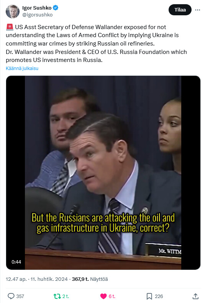Click the Igor Sushko display name
The image size is (205, 303).
pyautogui.click(x=37, y=8)
